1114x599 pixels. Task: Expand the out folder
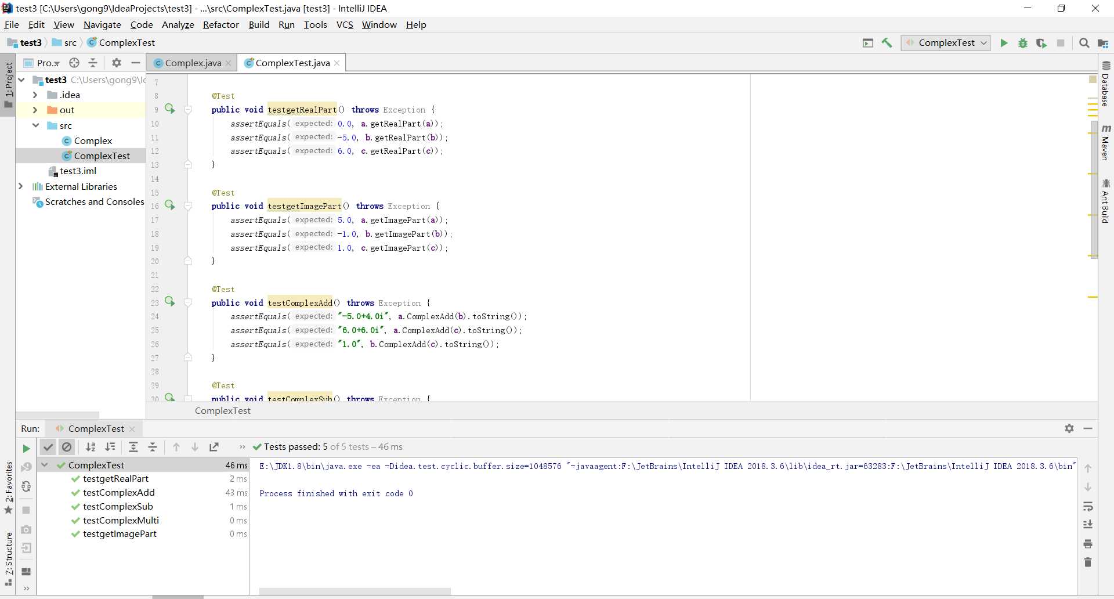pyautogui.click(x=35, y=110)
